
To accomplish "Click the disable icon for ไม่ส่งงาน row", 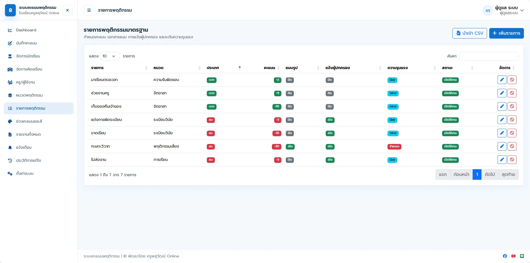I will 512,160.
